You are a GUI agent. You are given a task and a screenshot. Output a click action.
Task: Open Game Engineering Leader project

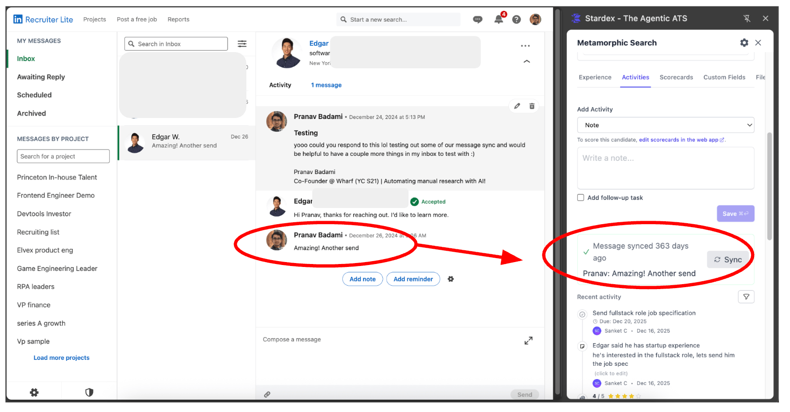pos(57,268)
